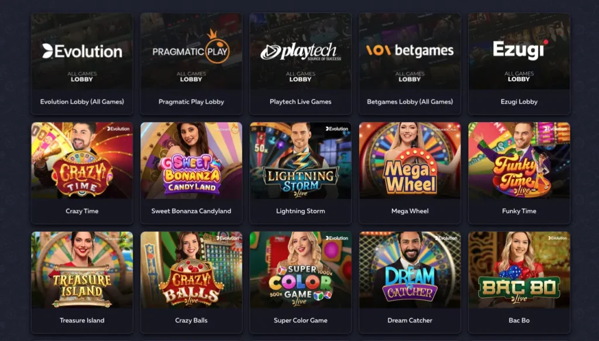Click the "Playtech Live Games" caption
This screenshot has height=341, width=599.
[301, 102]
